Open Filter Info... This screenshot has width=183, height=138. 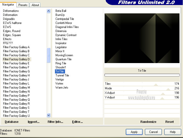point(55,122)
